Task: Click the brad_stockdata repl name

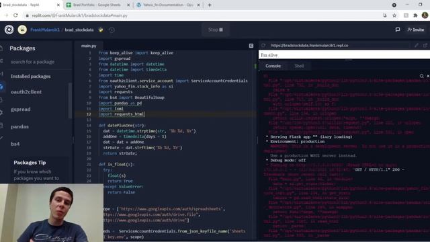Action: pos(79,30)
